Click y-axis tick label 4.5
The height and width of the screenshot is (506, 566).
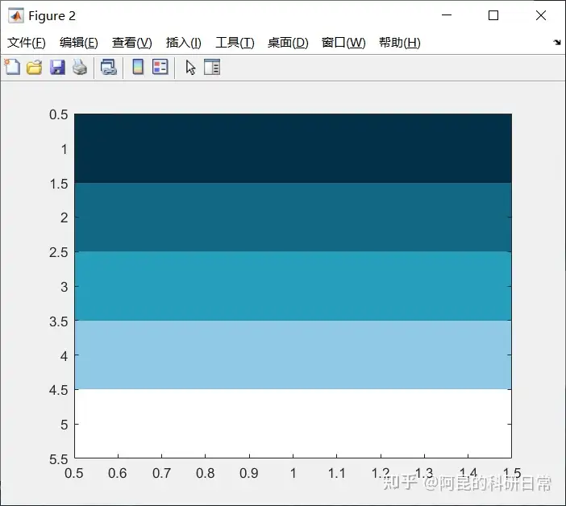click(59, 390)
